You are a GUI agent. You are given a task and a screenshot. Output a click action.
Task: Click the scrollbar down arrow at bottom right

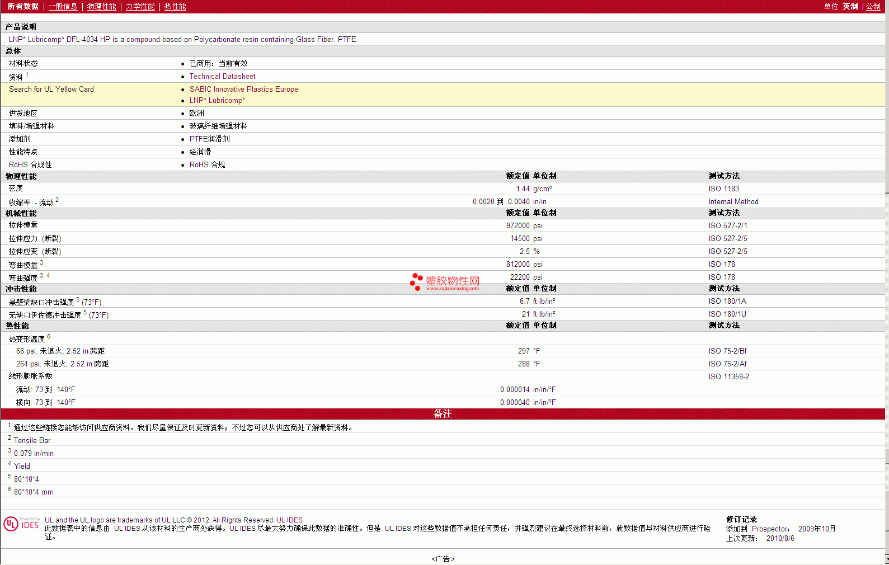(887, 559)
